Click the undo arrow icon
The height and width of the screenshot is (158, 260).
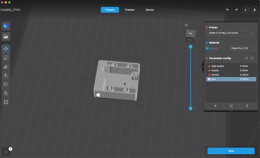[x=227, y=10]
